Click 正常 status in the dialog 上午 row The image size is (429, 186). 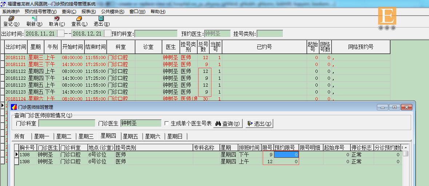pos(357,161)
